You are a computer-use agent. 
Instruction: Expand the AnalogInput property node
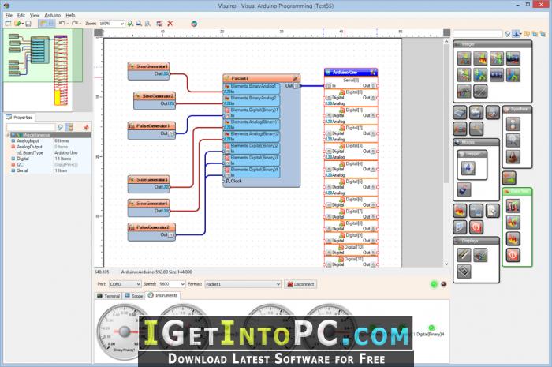(x=13, y=141)
